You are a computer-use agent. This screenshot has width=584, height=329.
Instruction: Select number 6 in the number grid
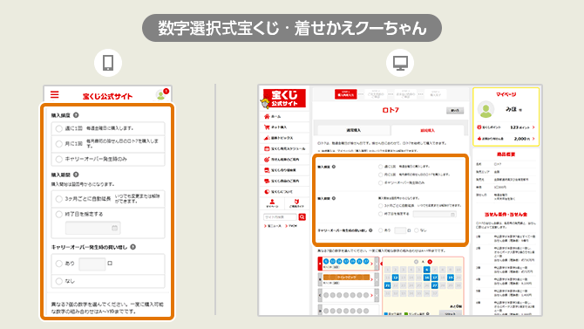(427, 270)
